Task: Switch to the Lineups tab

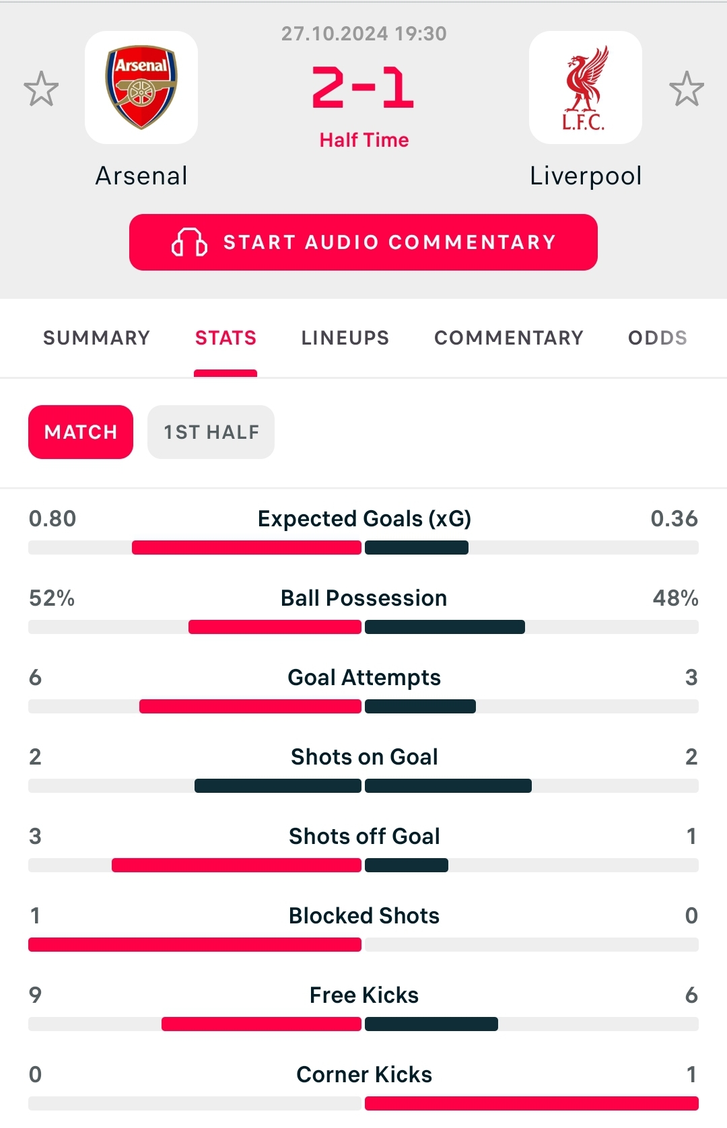Action: (345, 338)
